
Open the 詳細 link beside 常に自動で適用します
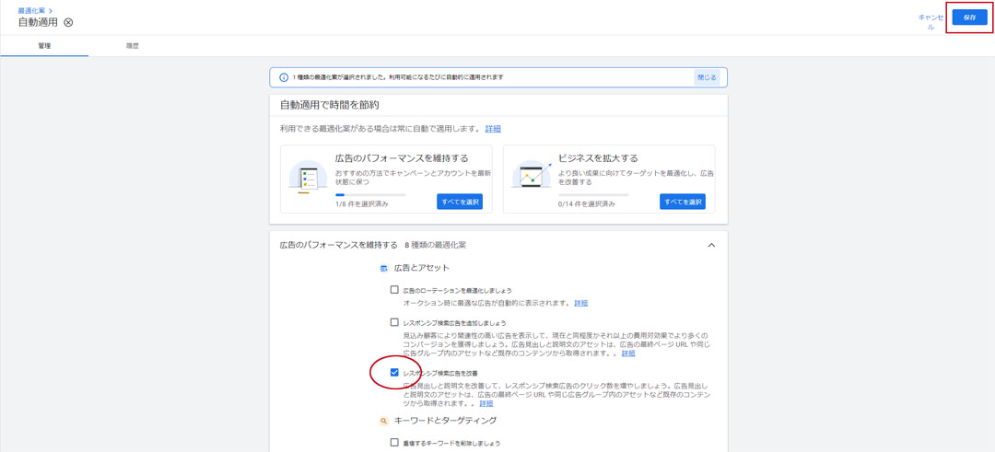[x=493, y=129]
